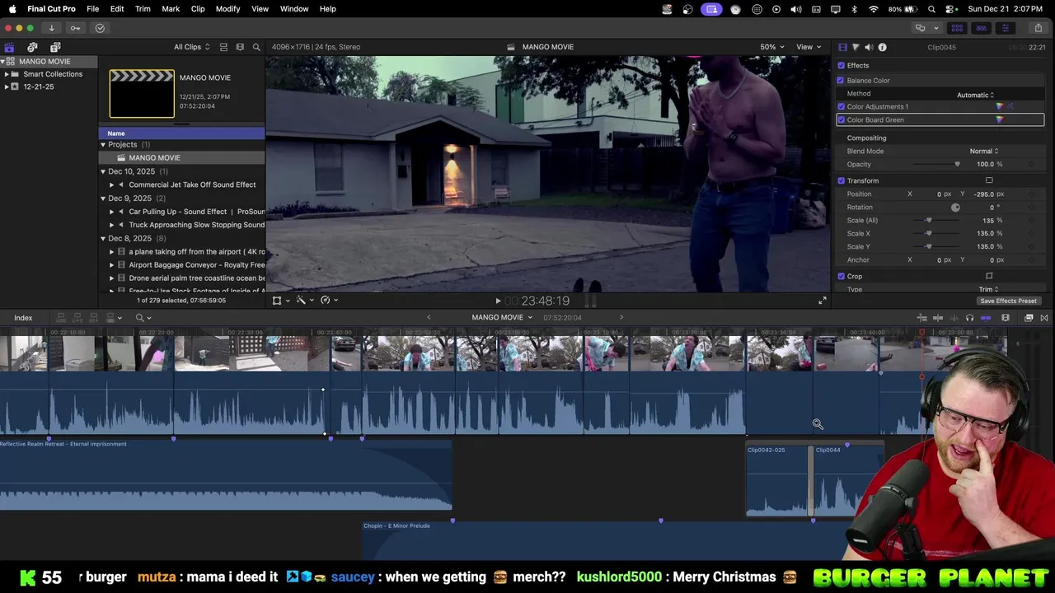Open the Trim menu

point(143,8)
